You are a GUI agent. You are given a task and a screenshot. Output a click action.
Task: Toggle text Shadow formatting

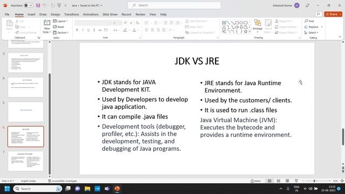click(94, 30)
